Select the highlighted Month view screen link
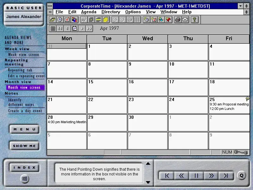253x190 pixels. [25, 87]
